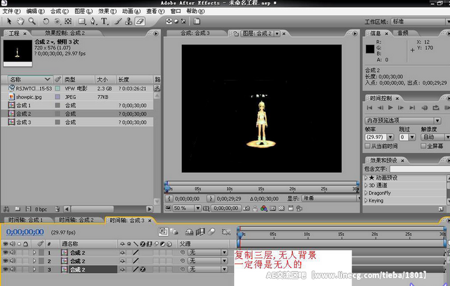
Task: Open the 动画 menu
Action: click(131, 11)
